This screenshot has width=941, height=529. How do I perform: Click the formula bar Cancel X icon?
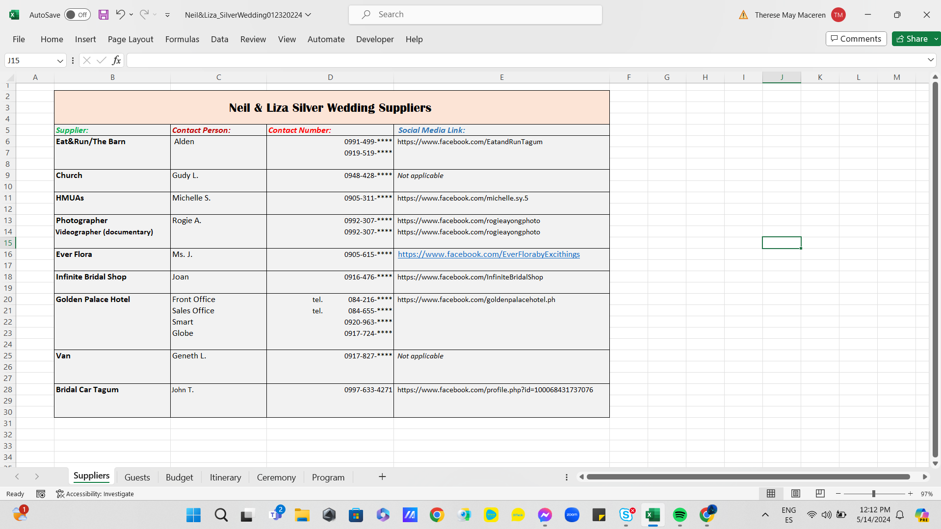(87, 60)
